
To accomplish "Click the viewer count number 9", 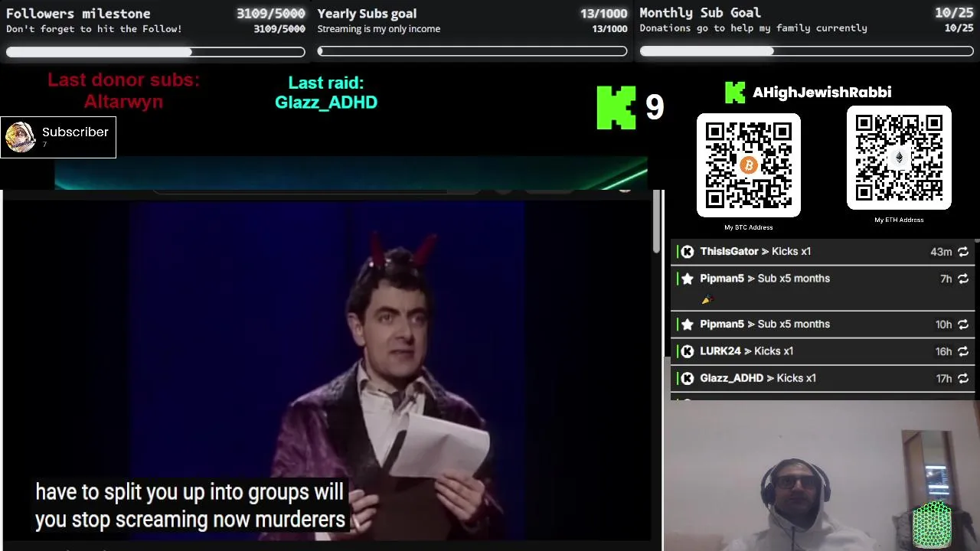I will pyautogui.click(x=654, y=108).
